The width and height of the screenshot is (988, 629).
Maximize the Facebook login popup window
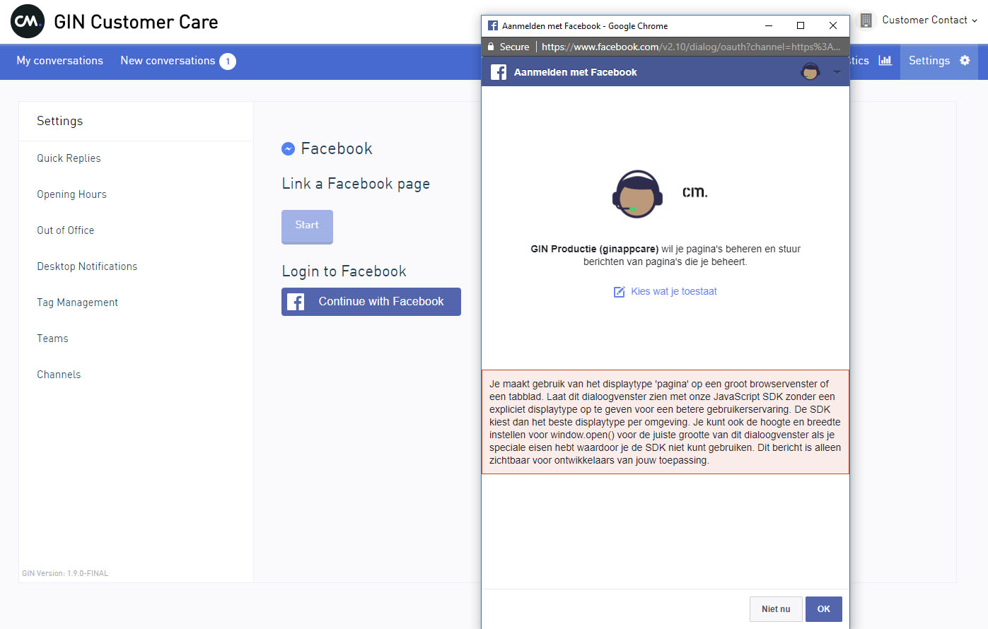coord(801,25)
